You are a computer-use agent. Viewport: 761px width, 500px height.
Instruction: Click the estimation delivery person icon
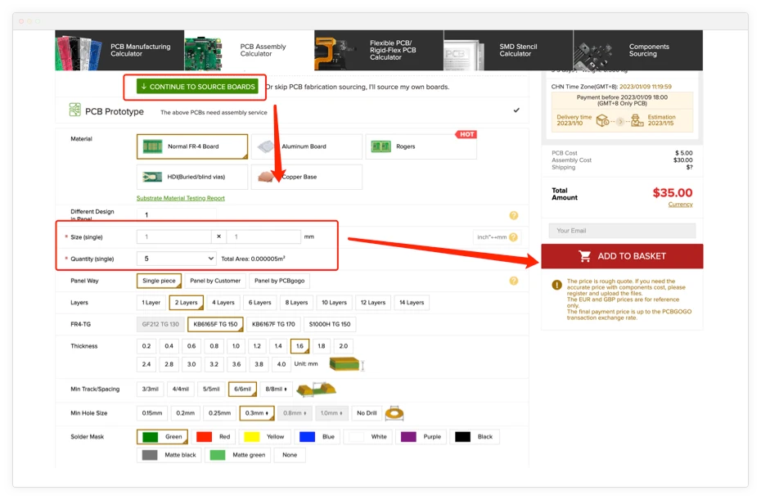tap(637, 120)
